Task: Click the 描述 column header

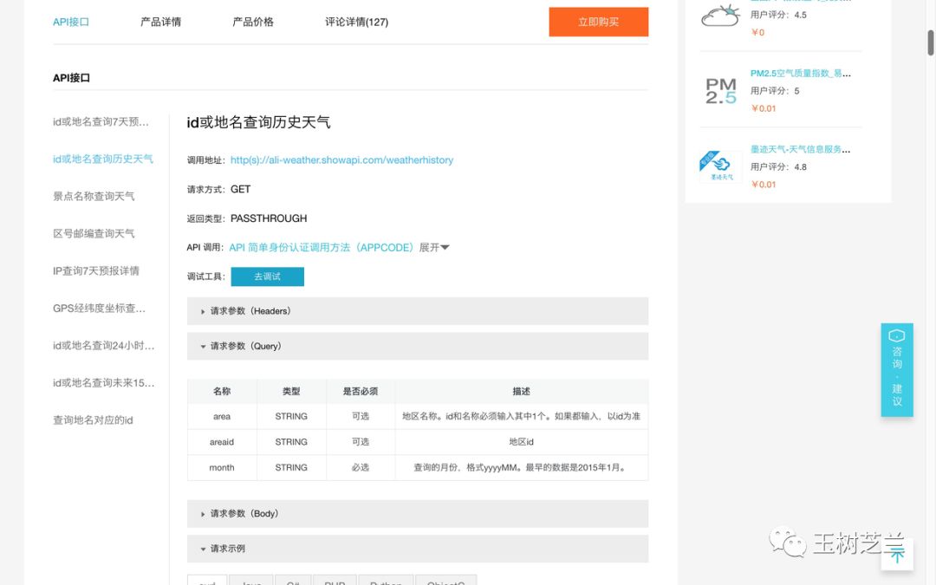Action: pyautogui.click(x=522, y=392)
